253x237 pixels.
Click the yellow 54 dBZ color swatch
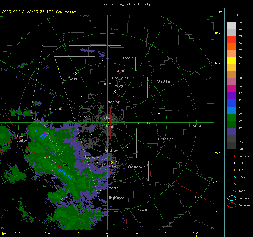232,61
